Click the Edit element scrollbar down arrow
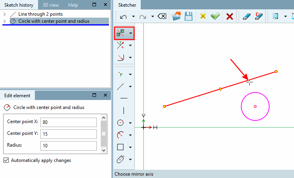 (103, 151)
